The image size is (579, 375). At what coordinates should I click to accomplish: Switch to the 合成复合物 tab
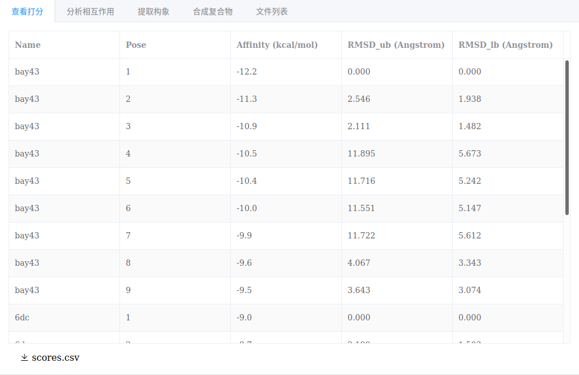(213, 11)
